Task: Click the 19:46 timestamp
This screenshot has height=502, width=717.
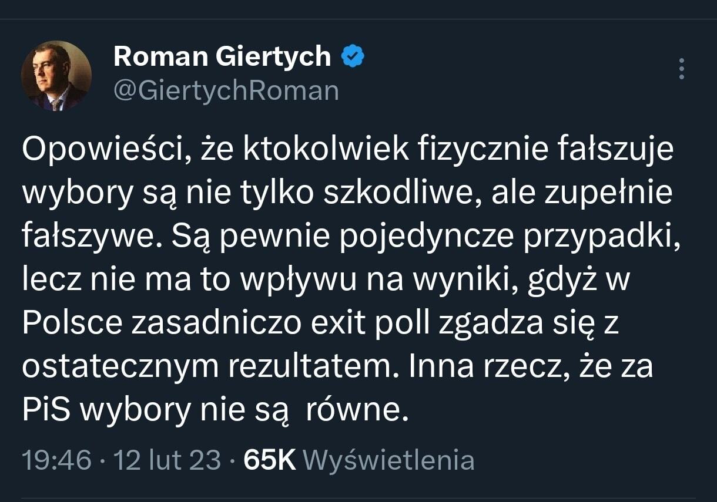Action: (x=56, y=460)
